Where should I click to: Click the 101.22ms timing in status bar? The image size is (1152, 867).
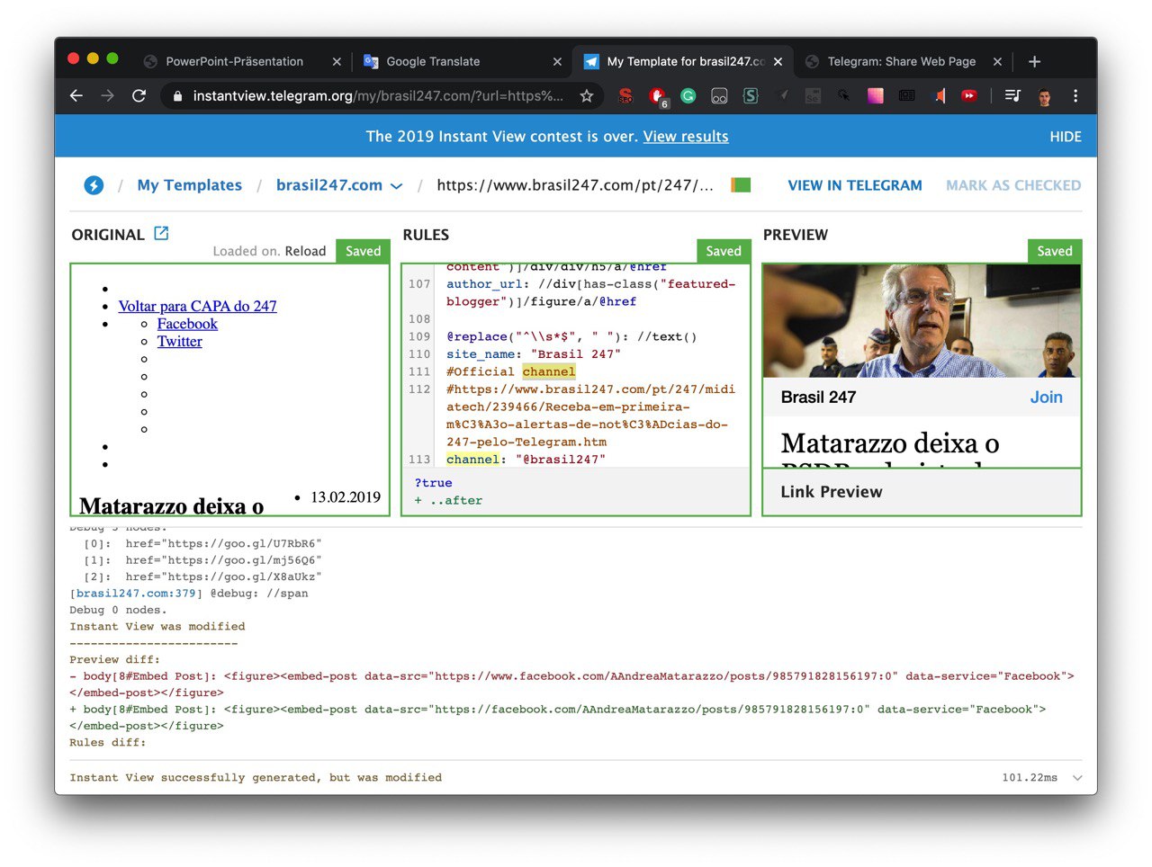pyautogui.click(x=1030, y=778)
